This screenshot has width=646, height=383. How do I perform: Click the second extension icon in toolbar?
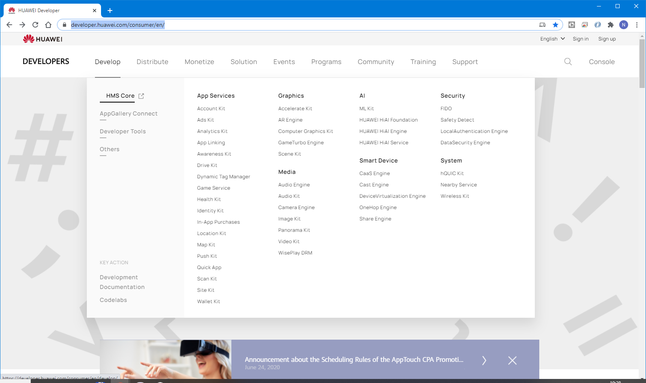(x=585, y=25)
